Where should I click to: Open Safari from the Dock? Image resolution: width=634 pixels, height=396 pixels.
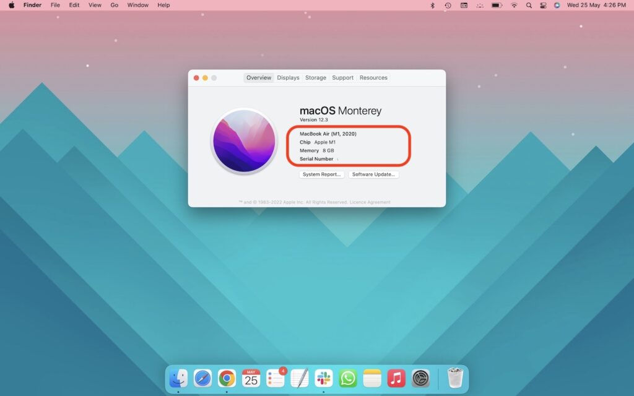(x=202, y=376)
